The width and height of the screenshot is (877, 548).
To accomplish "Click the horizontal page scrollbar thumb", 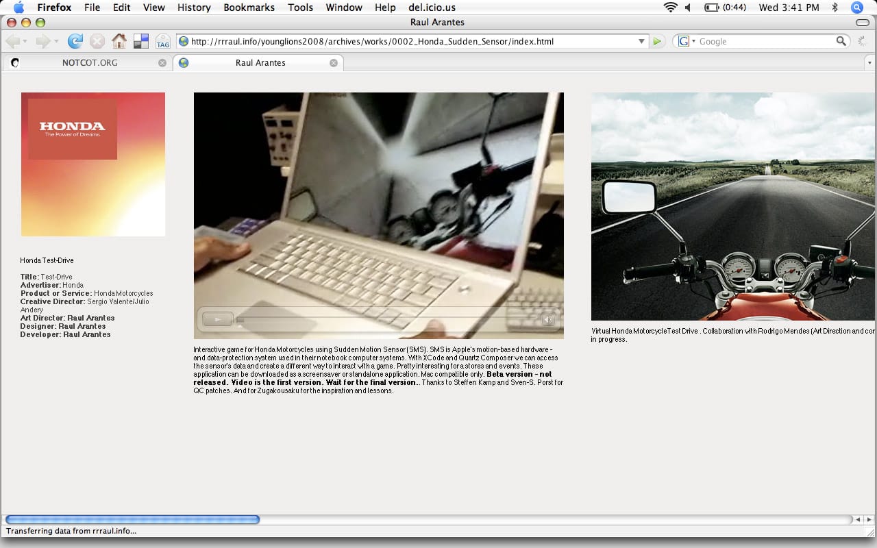I will click(x=132, y=519).
